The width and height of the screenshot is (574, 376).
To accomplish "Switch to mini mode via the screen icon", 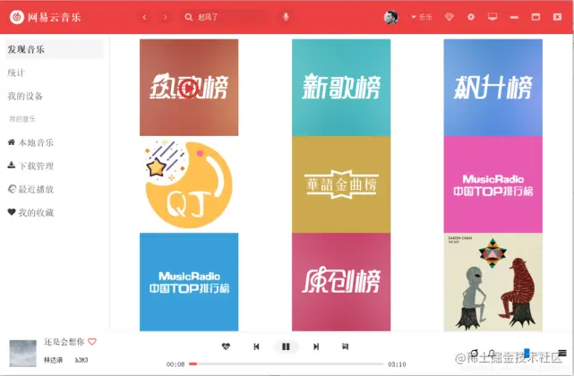I will pos(493,17).
